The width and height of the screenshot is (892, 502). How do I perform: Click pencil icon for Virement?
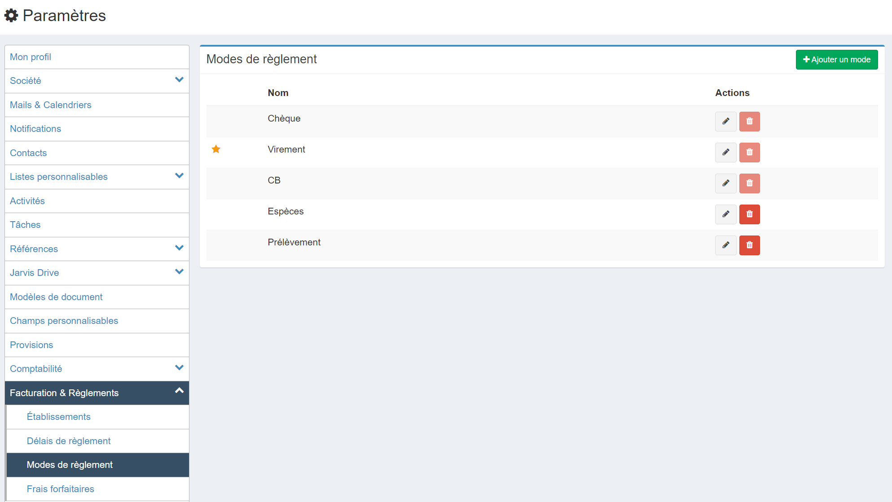coord(725,153)
